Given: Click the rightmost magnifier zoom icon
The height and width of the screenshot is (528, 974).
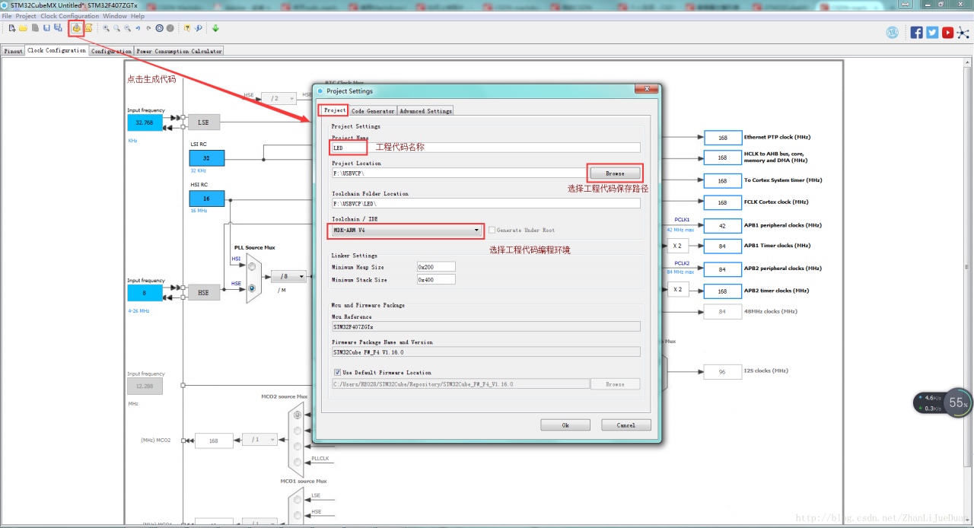Looking at the screenshot, I should (x=128, y=28).
